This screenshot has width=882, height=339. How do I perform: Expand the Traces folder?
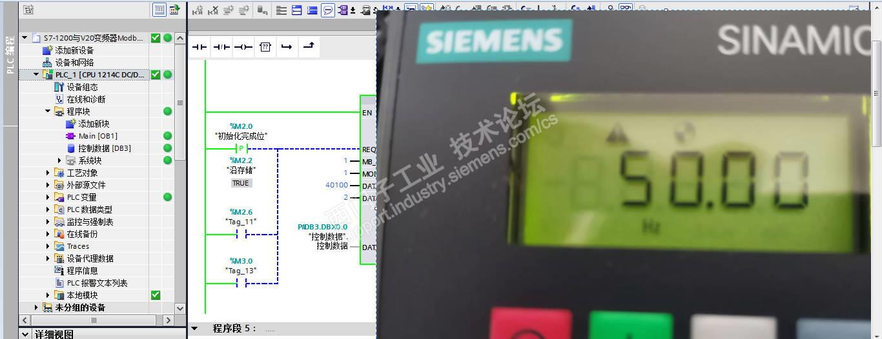coord(48,246)
